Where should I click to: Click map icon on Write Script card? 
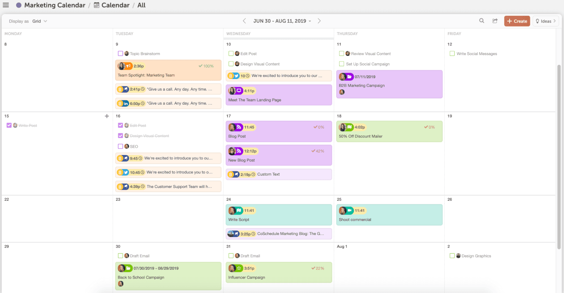pyautogui.click(x=239, y=211)
